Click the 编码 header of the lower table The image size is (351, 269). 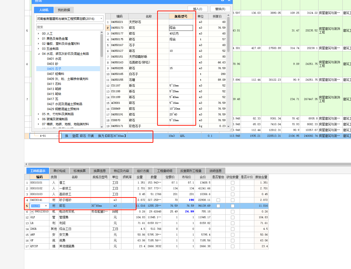coord(40,177)
